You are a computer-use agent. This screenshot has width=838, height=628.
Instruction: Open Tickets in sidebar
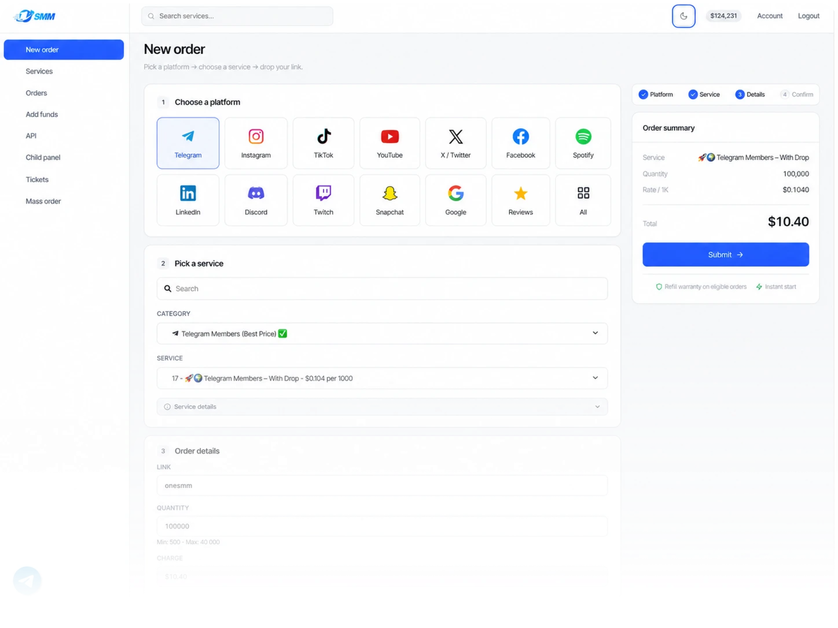pos(37,179)
